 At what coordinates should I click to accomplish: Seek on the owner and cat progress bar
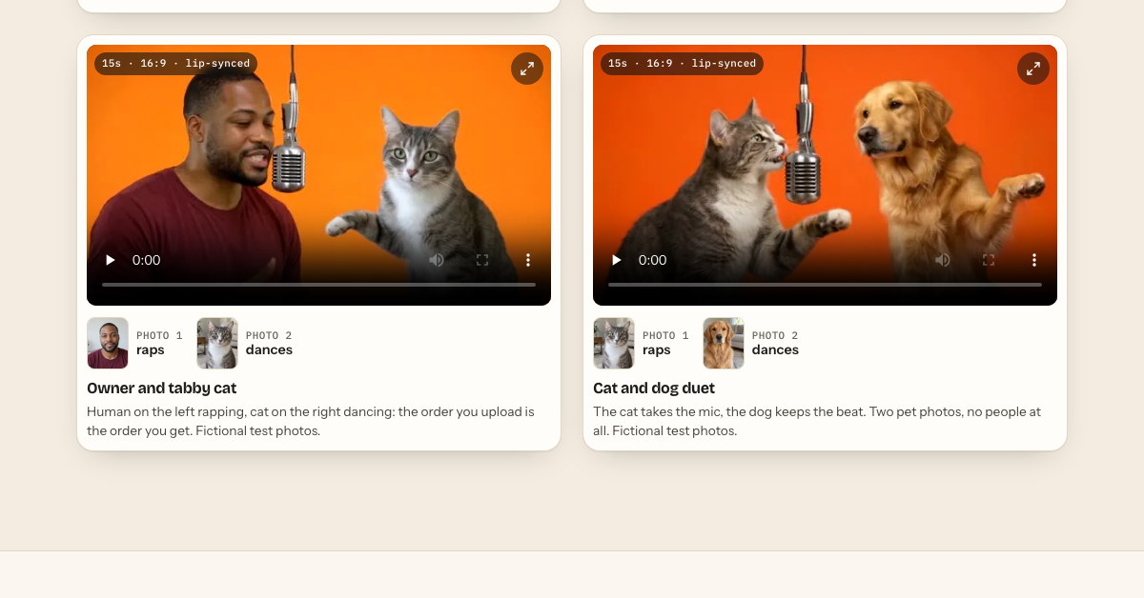pos(318,285)
